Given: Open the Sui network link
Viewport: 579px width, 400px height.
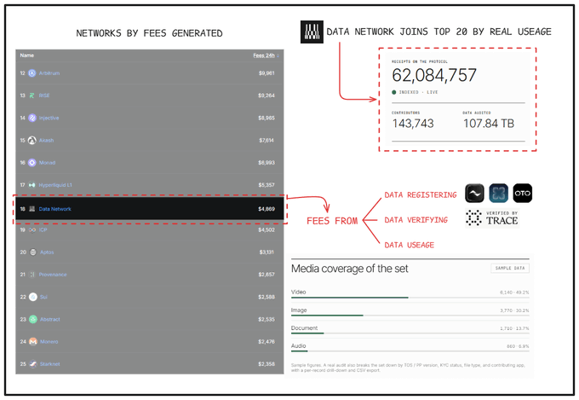Looking at the screenshot, I should [43, 297].
